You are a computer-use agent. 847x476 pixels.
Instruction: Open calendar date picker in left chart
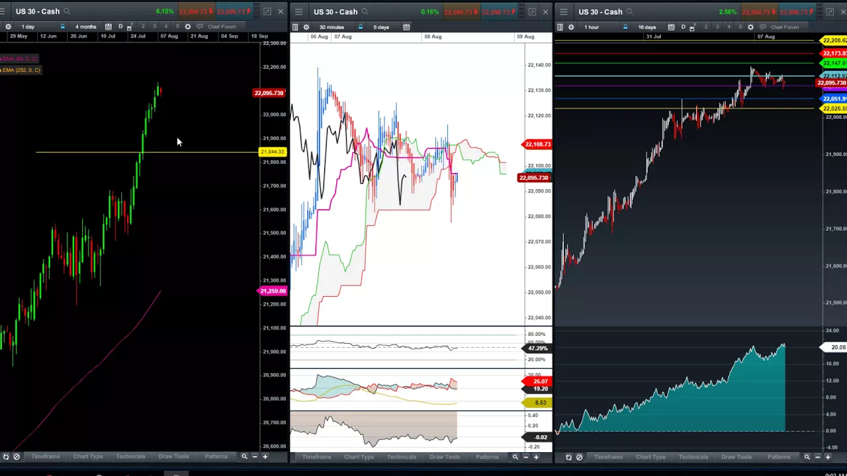pos(108,26)
